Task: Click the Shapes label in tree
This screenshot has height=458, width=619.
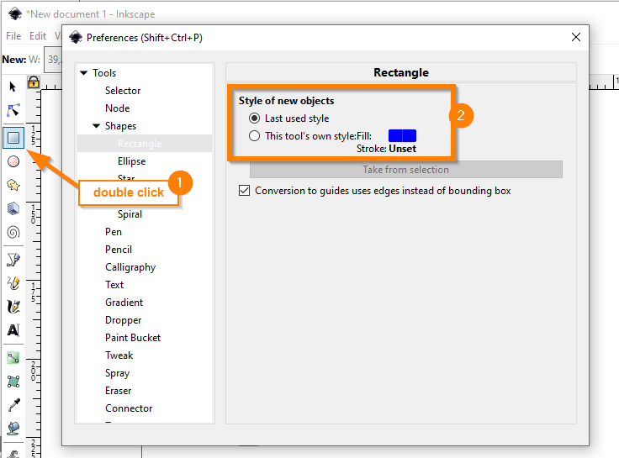Action: pos(120,126)
